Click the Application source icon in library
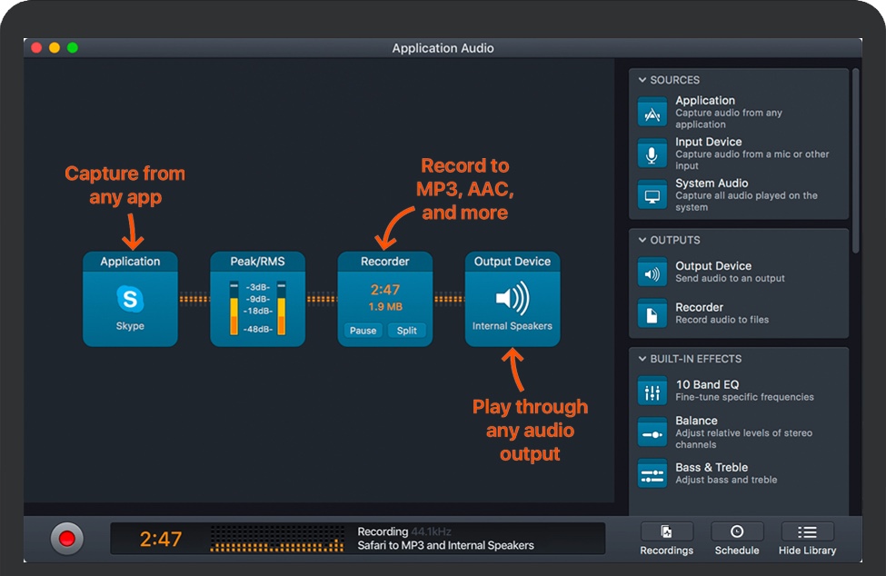Viewport: 886px width, 576px height. click(652, 113)
